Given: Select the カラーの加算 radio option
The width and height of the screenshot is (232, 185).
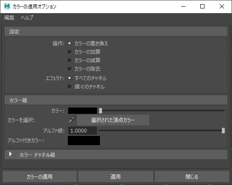Looking at the screenshot, I should click(x=69, y=52).
